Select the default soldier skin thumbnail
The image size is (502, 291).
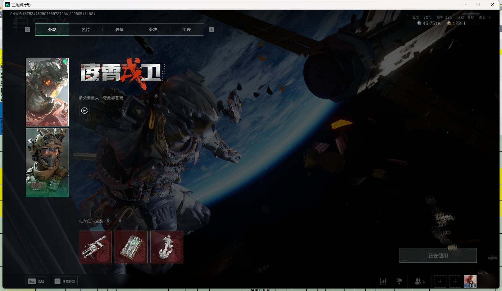pos(47,163)
